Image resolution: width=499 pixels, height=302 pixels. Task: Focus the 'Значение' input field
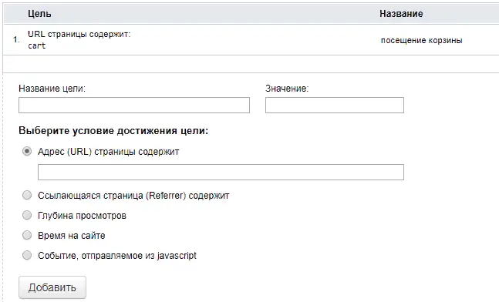click(335, 106)
